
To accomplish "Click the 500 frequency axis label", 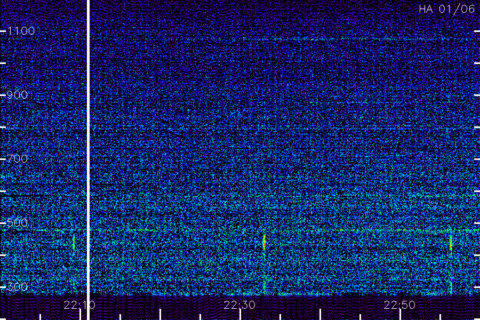I will tap(17, 222).
